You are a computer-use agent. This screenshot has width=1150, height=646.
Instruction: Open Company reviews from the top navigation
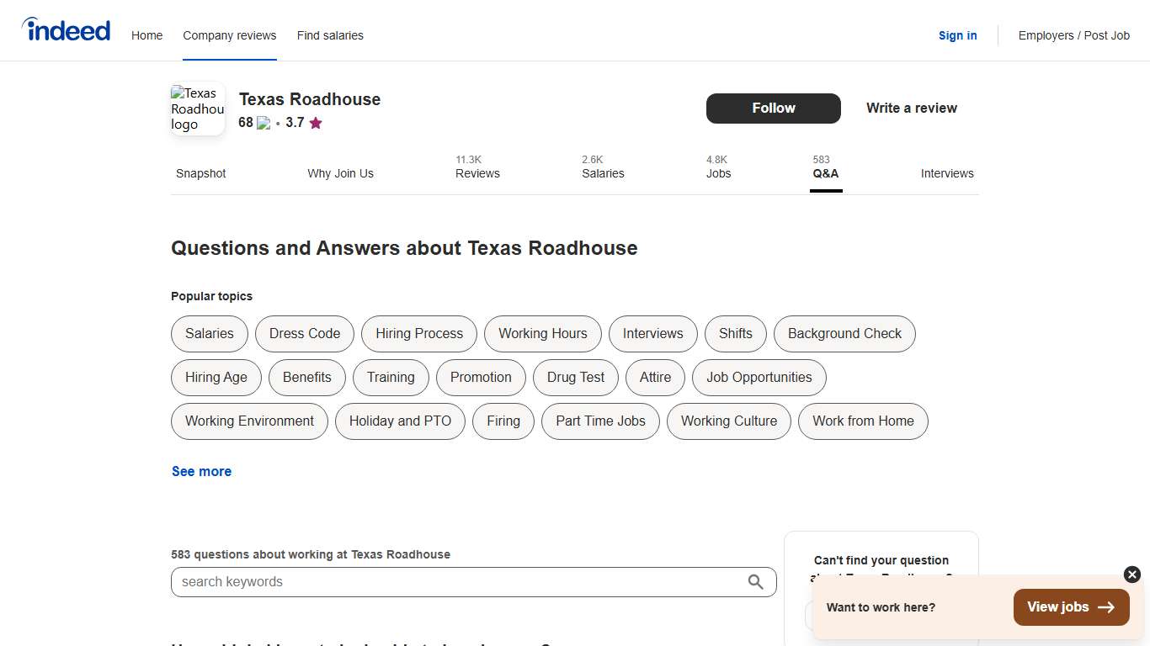coord(229,35)
